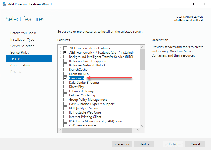
Task: Enable the Direct Play checkbox
Action: [x=65, y=87]
